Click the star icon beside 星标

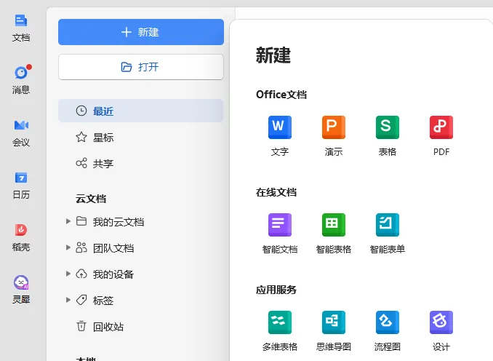coord(81,137)
